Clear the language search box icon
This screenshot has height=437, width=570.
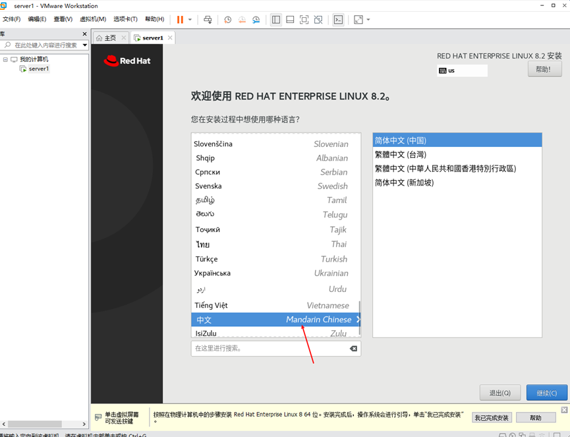[353, 349]
